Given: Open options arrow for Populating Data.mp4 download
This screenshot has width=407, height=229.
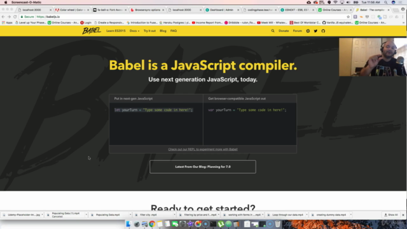Looking at the screenshot, I should (x=130, y=215).
